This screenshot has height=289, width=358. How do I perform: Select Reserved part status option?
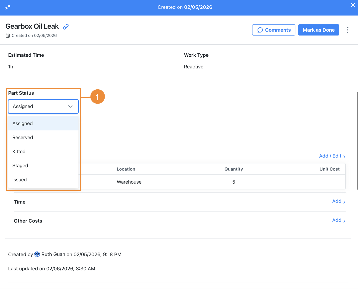pos(43,137)
